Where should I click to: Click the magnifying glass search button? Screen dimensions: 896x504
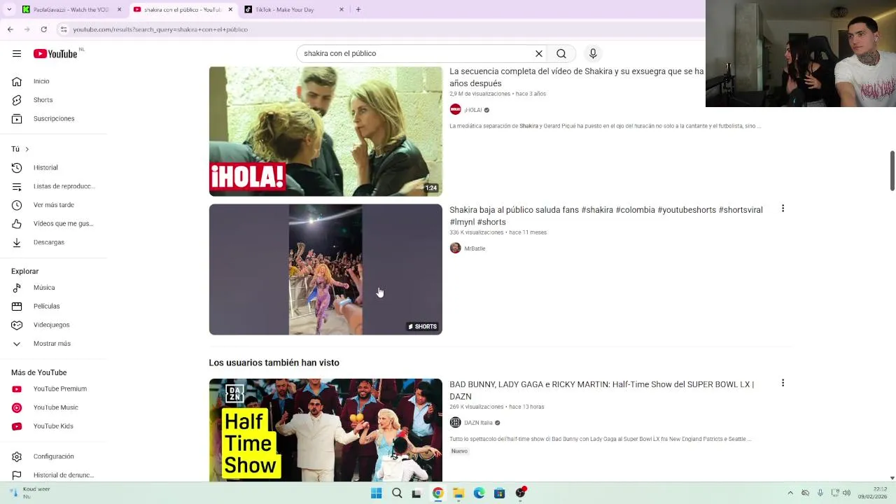tap(561, 54)
